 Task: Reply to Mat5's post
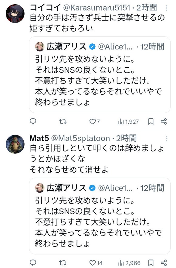click(x=33, y=263)
